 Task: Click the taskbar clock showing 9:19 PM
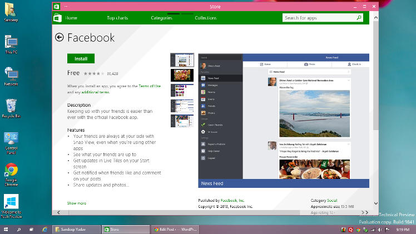pos(403,230)
